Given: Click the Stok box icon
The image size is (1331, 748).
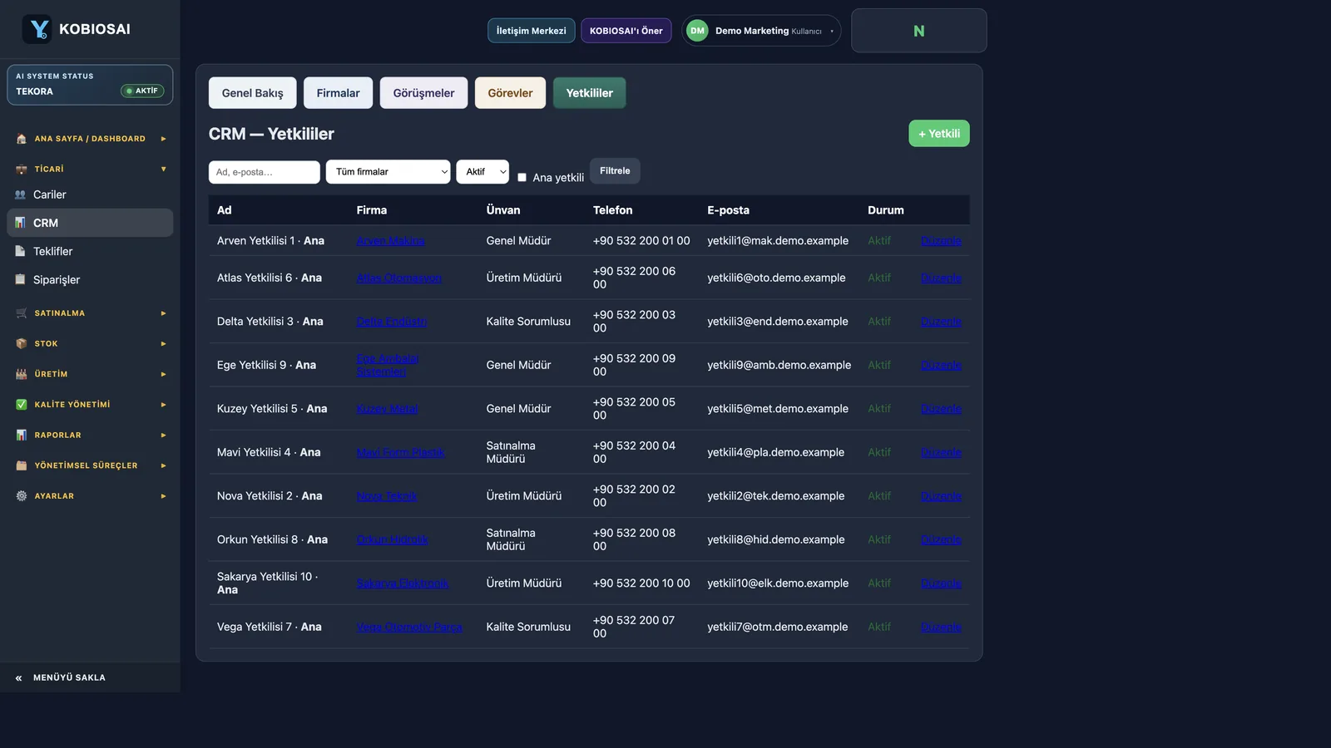Looking at the screenshot, I should [22, 343].
